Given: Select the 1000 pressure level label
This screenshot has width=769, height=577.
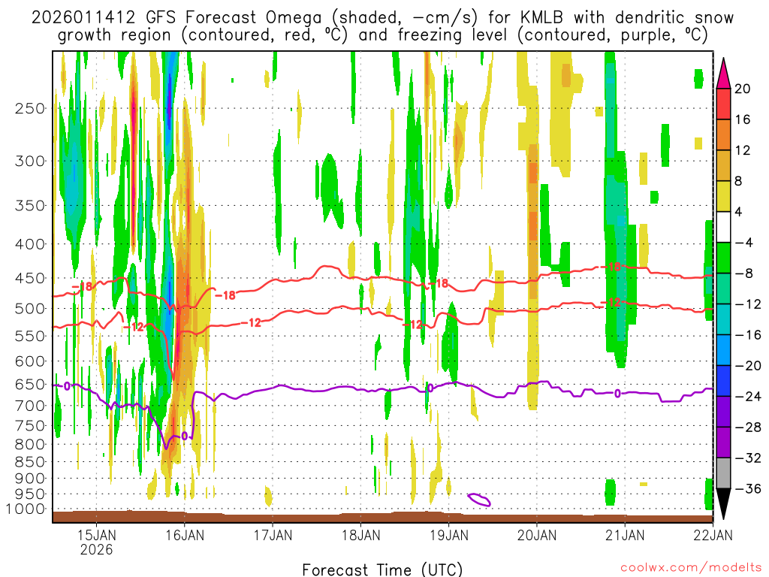Looking at the screenshot, I should 26,509.
